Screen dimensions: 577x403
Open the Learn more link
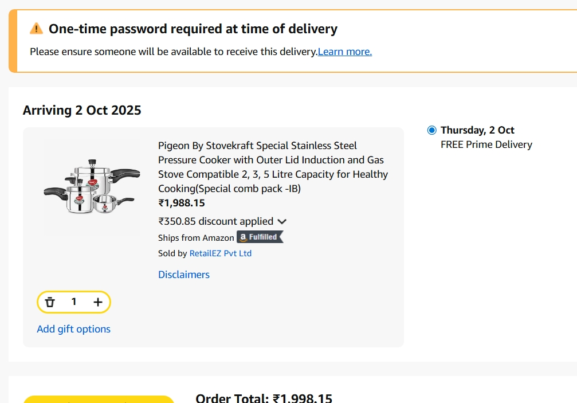point(344,52)
